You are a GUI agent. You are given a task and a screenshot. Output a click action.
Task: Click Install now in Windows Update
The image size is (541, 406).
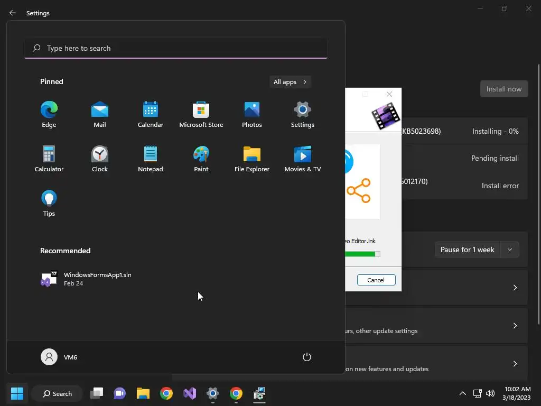coord(503,89)
